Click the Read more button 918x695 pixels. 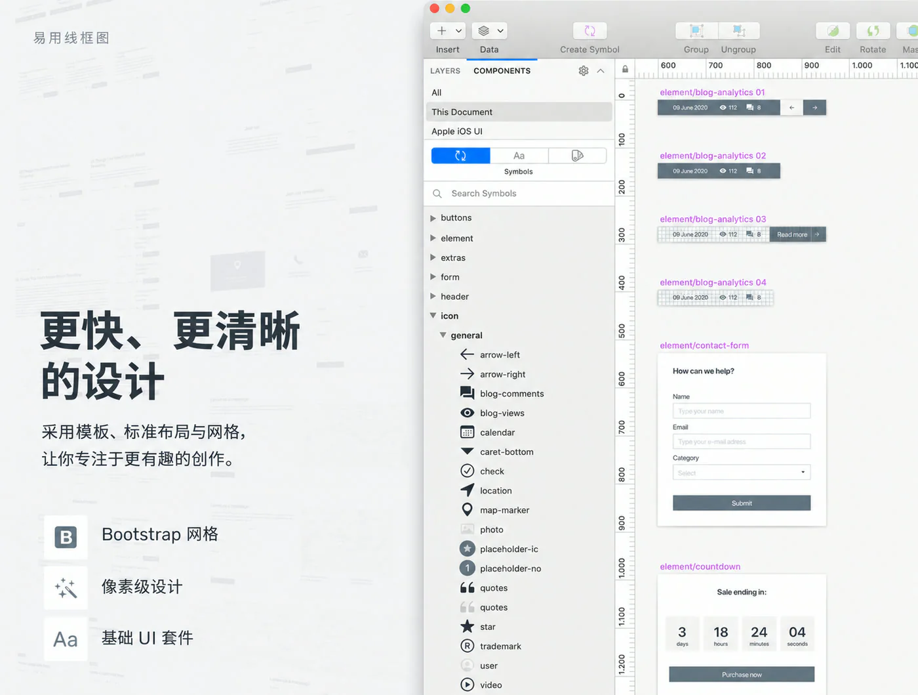tap(797, 234)
